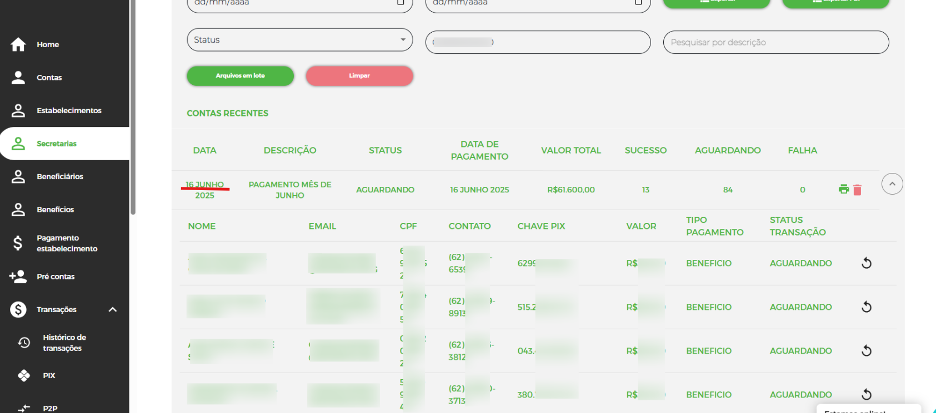Image resolution: width=936 pixels, height=413 pixels.
Task: Click the Pré contas add-person icon
Action: (x=18, y=277)
